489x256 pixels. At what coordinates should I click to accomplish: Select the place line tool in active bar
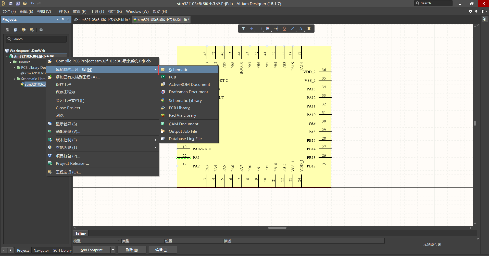(x=293, y=29)
